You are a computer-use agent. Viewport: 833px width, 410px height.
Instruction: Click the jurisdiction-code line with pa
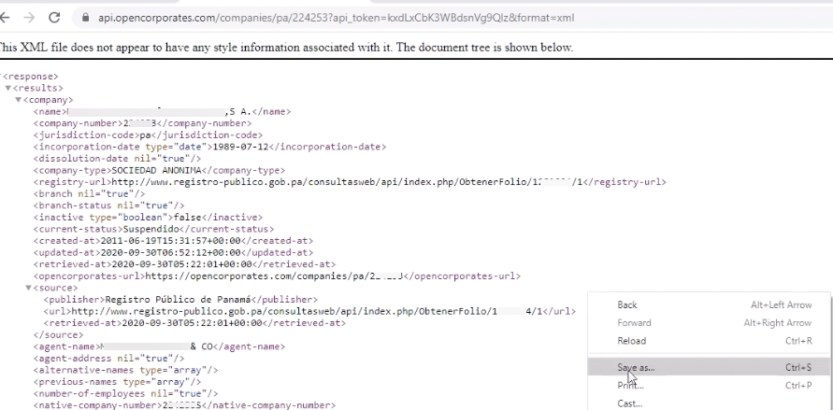[x=148, y=135]
